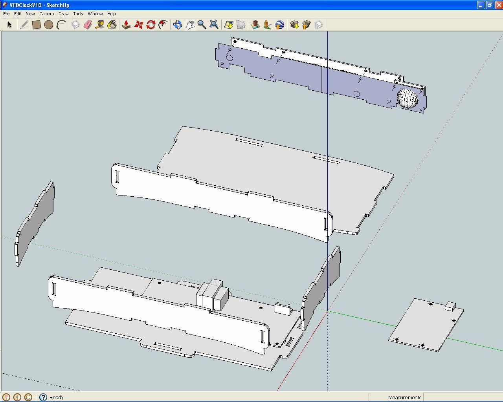The width and height of the screenshot is (503, 402).
Task: Select the Rotate tool
Action: [151, 25]
